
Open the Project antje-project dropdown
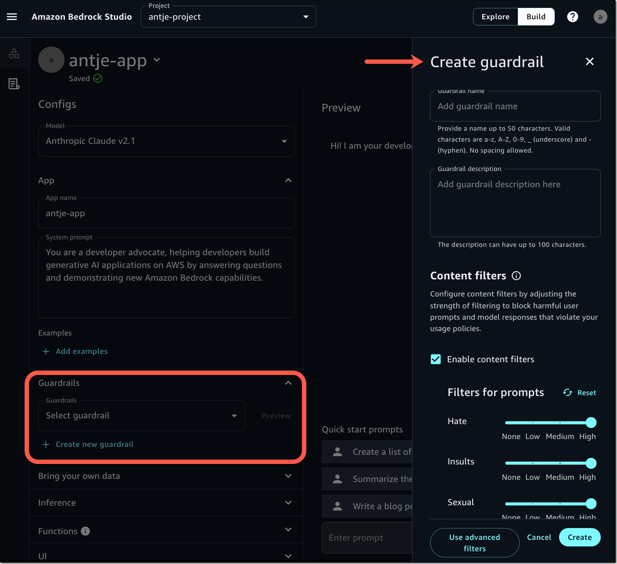pos(228,17)
